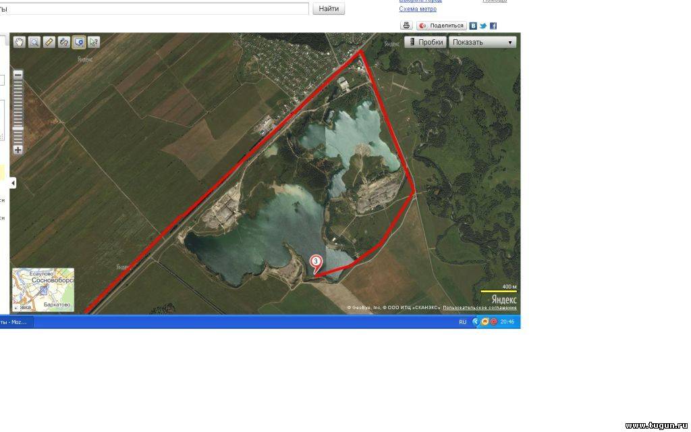Select the red route marker number 3

(316, 263)
